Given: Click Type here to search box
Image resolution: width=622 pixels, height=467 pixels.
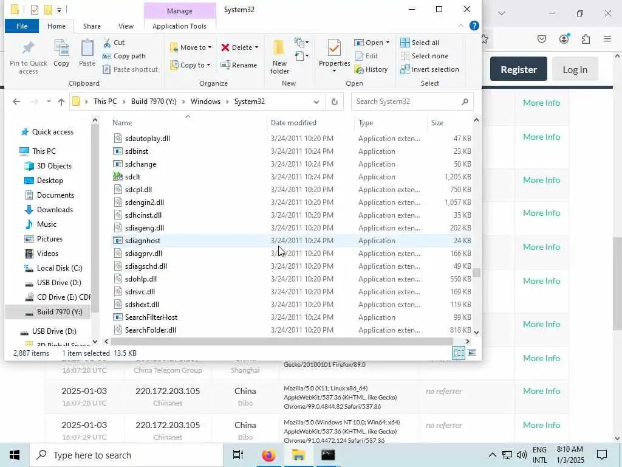Looking at the screenshot, I should click(126, 455).
